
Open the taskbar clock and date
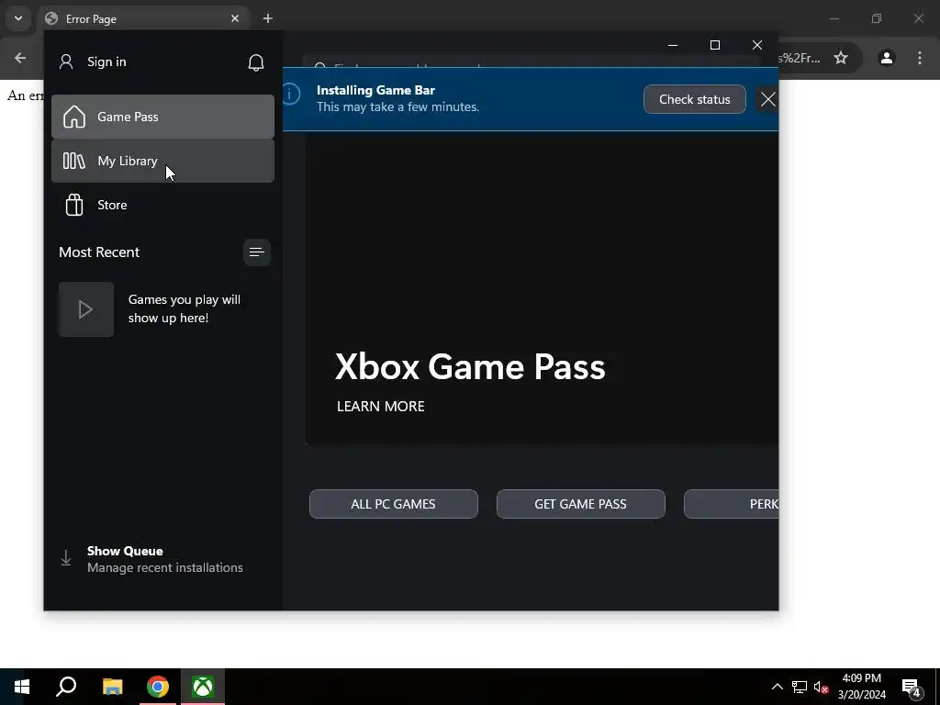(861, 687)
